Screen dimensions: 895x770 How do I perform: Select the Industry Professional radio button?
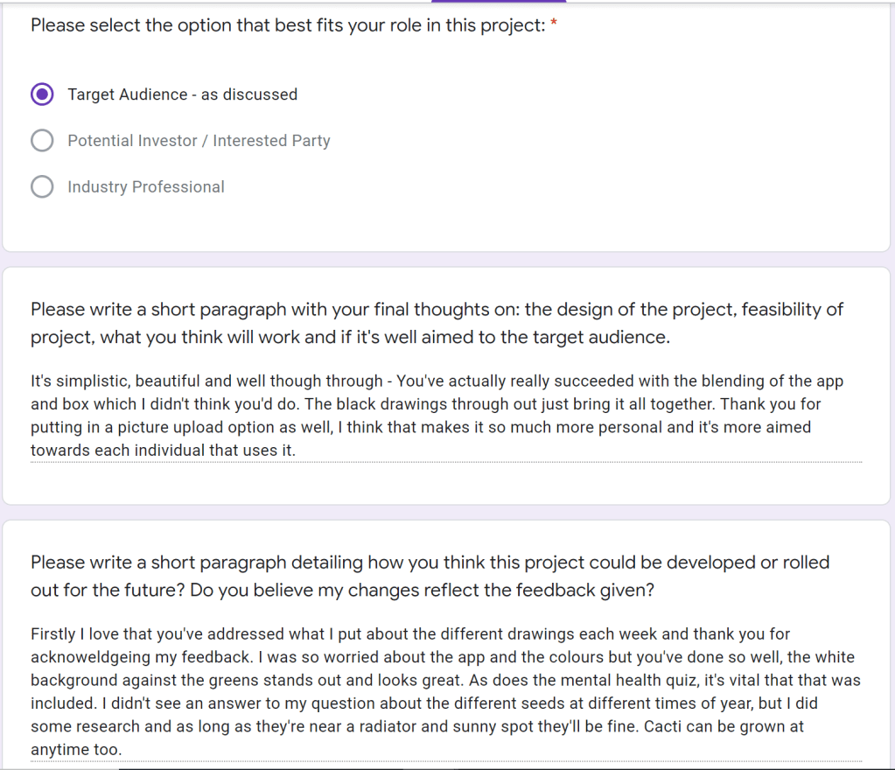point(42,187)
